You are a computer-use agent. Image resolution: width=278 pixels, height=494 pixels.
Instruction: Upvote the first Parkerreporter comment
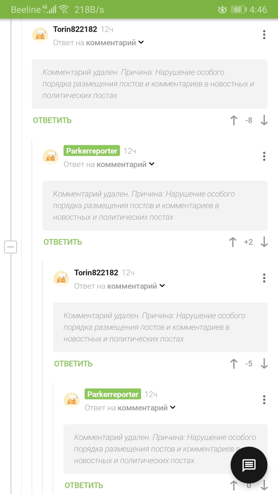click(x=233, y=242)
